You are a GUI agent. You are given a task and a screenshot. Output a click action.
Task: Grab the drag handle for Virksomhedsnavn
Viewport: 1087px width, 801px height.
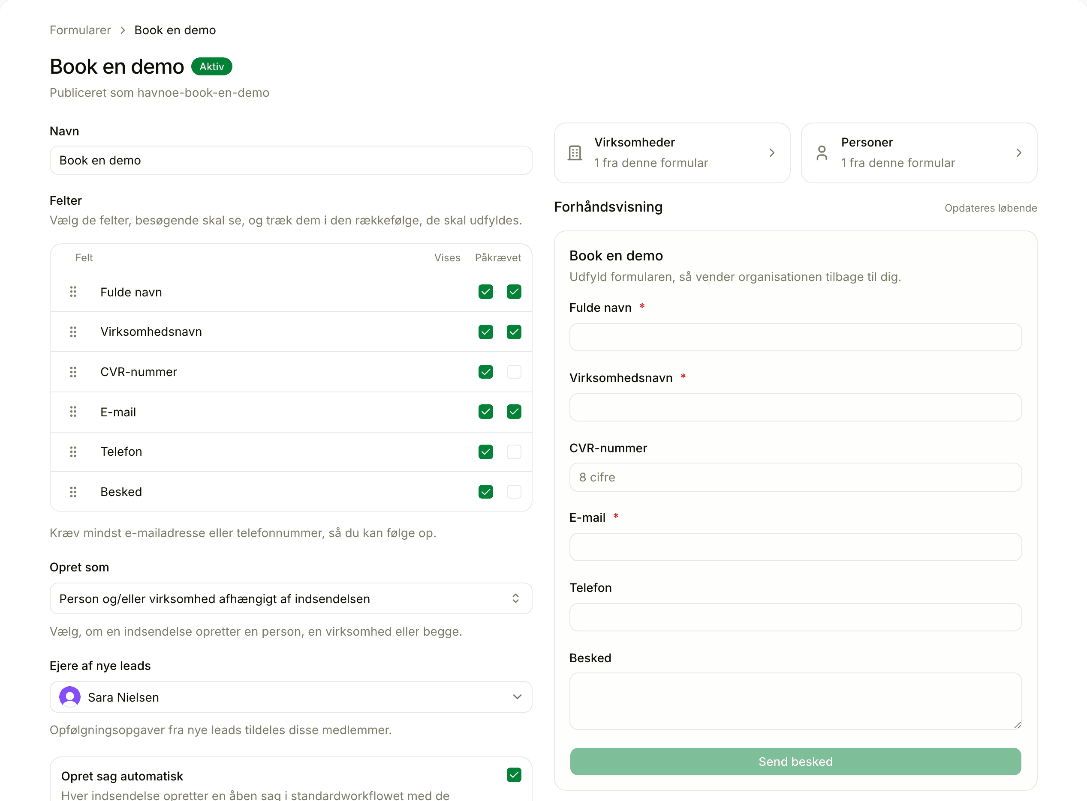73,332
